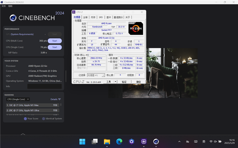Open the Windows Start menu

coord(82,142)
